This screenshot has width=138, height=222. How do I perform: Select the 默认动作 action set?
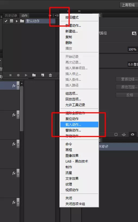coord(40,21)
